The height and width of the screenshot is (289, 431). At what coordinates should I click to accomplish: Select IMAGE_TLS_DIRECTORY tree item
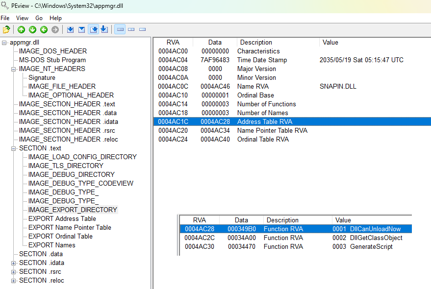click(x=66, y=166)
